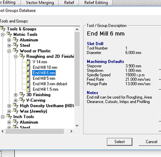Click the Wood or Plastic group icon

pyautogui.click(x=16, y=51)
